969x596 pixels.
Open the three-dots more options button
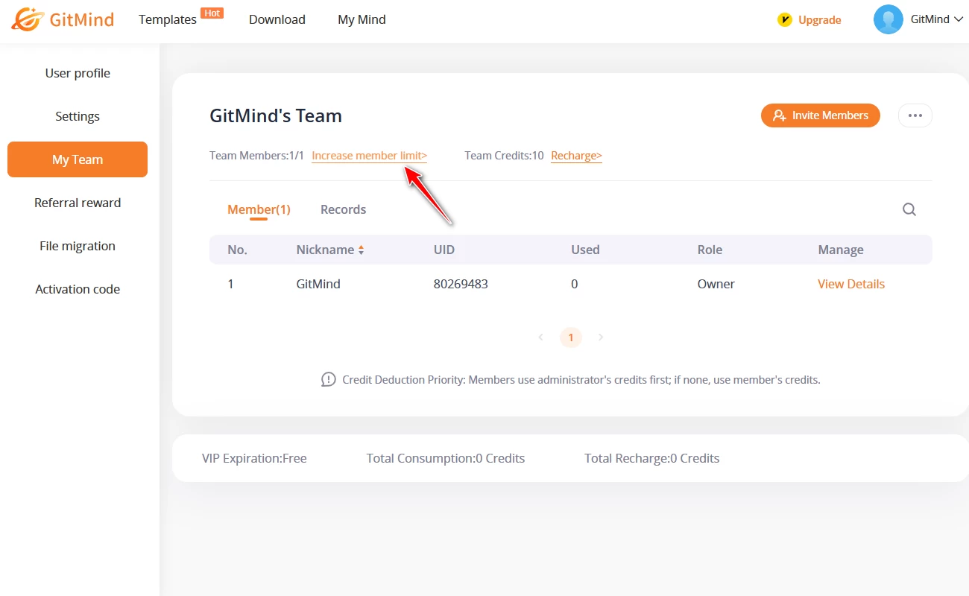(915, 115)
